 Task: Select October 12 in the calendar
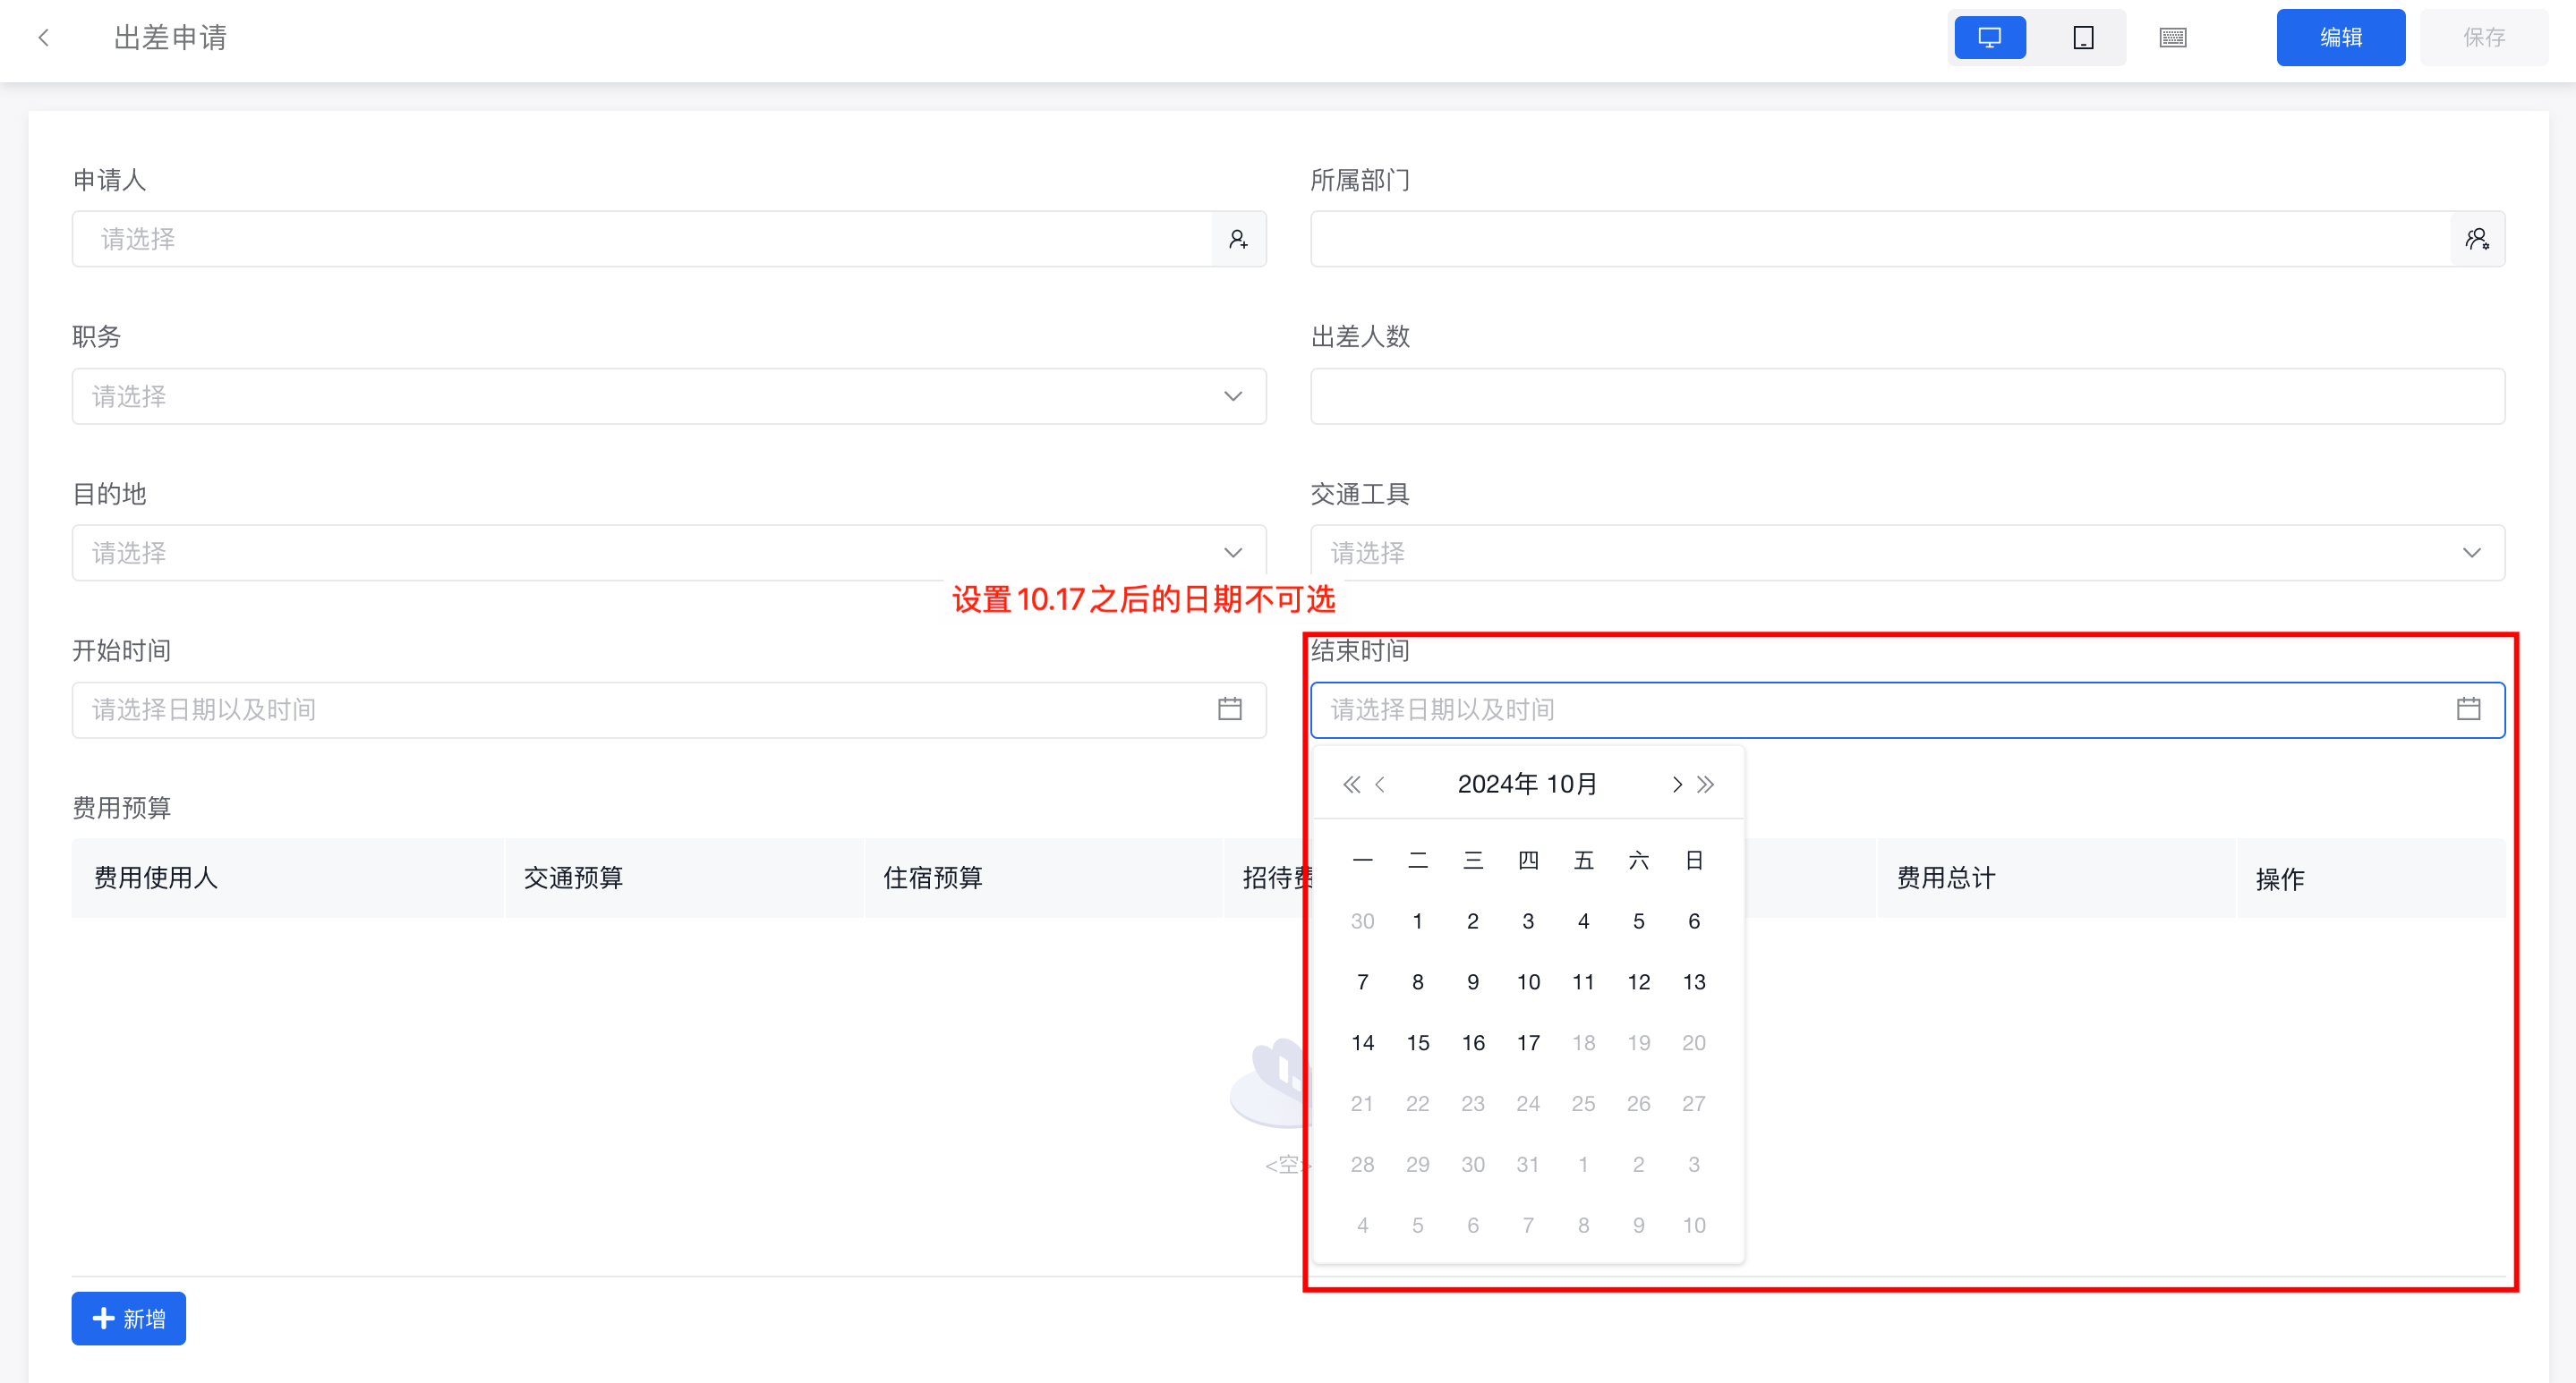tap(1638, 982)
